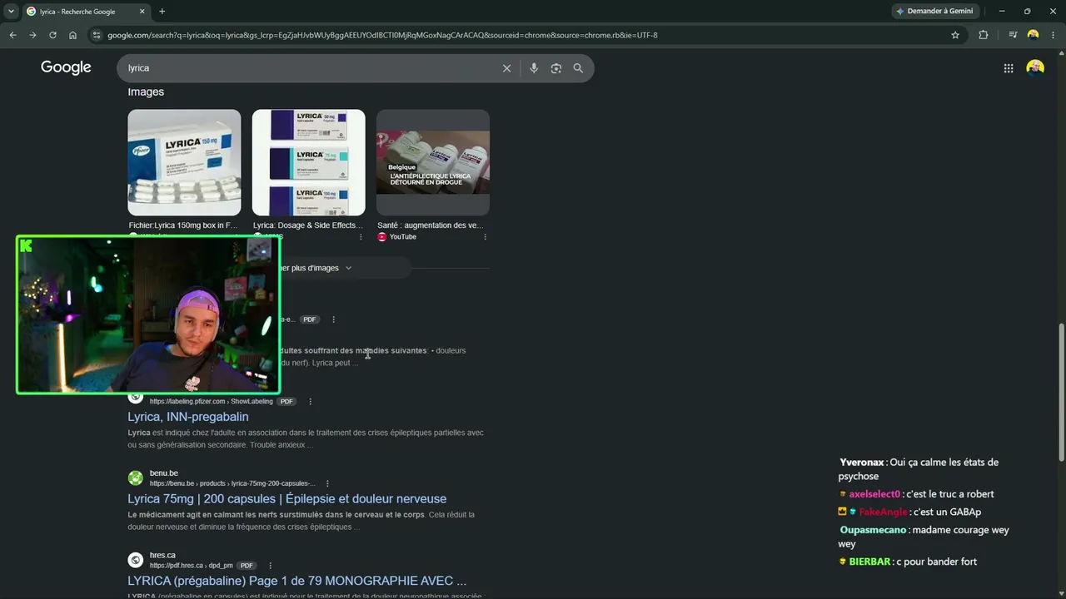This screenshot has width=1066, height=599.
Task: Open the Lyrica 75mg | 200 capsules result
Action: (x=287, y=499)
